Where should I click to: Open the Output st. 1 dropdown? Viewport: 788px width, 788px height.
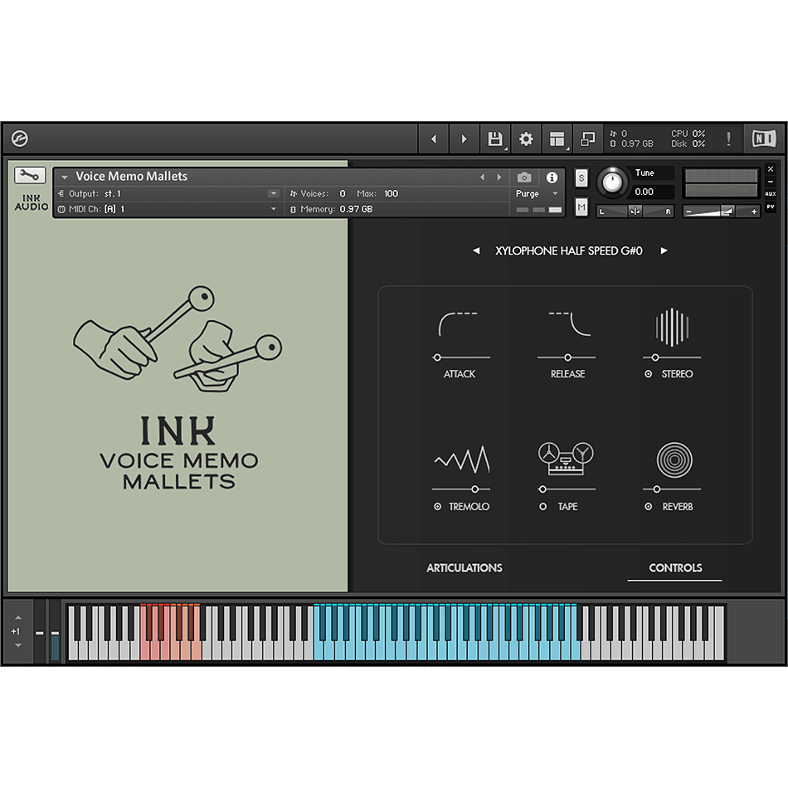click(273, 193)
